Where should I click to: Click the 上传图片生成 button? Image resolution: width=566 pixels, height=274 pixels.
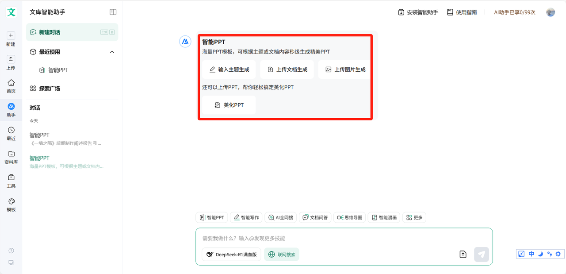pos(344,69)
